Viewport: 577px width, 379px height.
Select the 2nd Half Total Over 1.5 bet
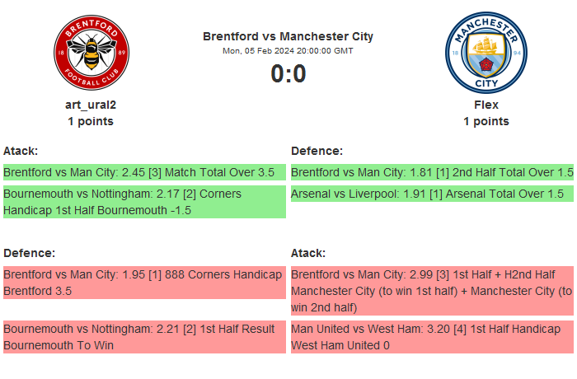432,172
